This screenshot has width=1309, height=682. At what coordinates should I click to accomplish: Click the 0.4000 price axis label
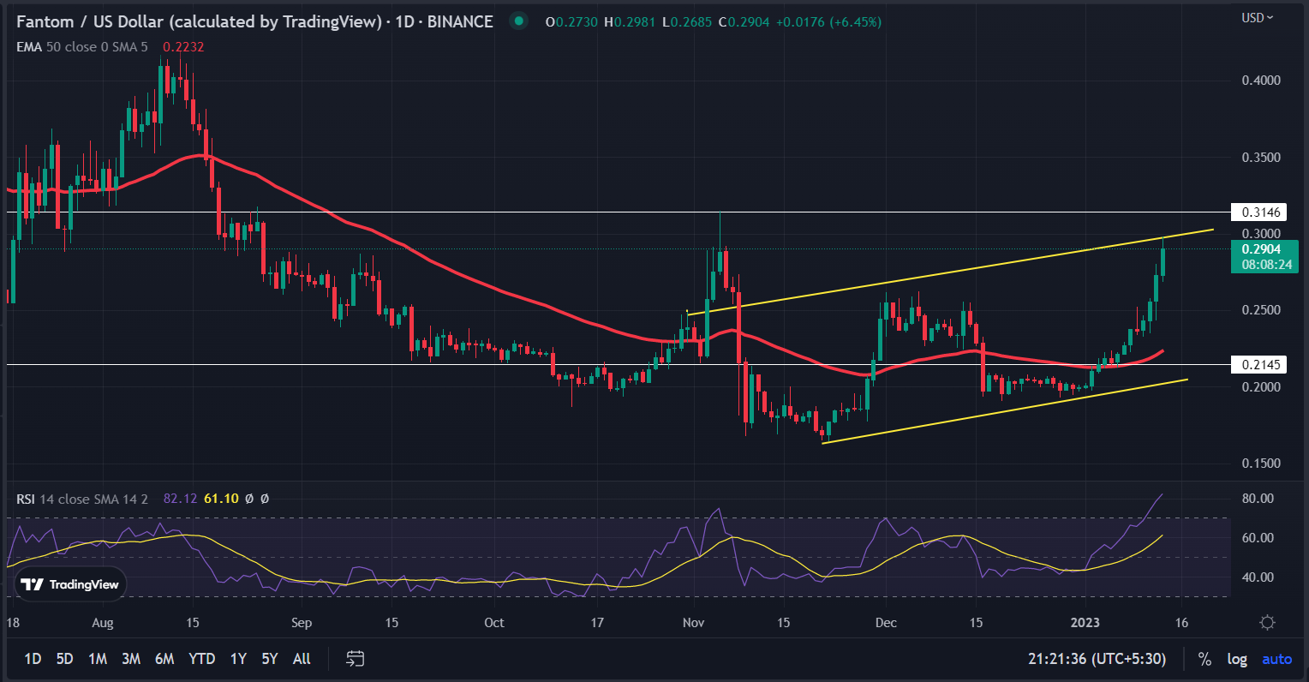pos(1261,81)
